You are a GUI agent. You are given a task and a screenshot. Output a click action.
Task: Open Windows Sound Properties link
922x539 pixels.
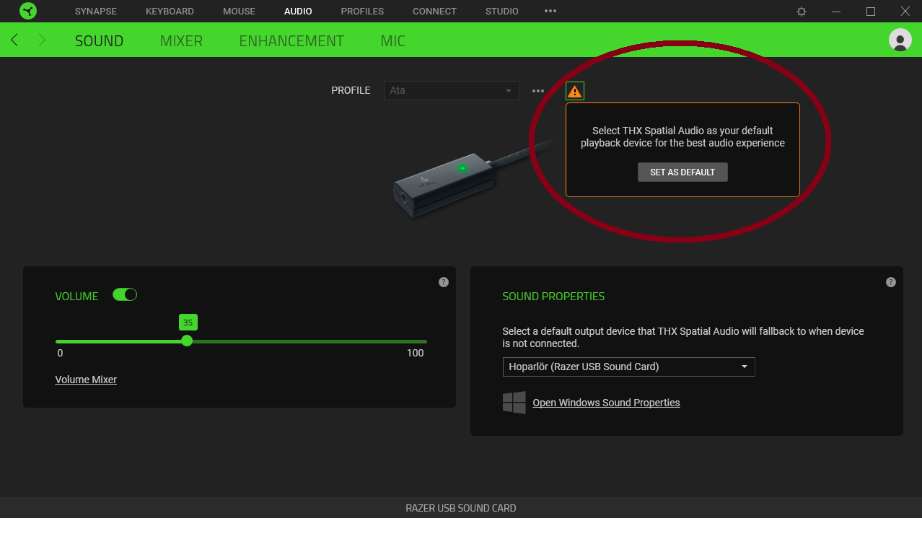click(x=606, y=403)
